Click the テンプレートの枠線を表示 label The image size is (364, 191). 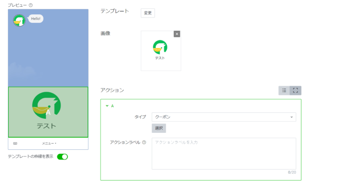coord(31,157)
